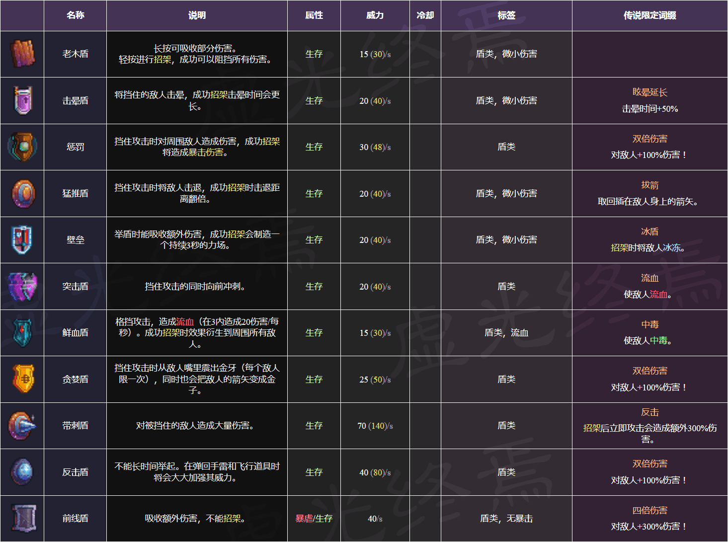Click the power value 40 (80)/s
The image size is (728, 542).
[x=375, y=473]
